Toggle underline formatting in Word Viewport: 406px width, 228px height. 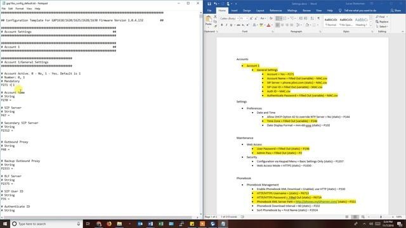point(231,25)
